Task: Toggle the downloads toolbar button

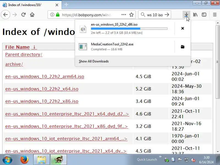Action: point(186,15)
